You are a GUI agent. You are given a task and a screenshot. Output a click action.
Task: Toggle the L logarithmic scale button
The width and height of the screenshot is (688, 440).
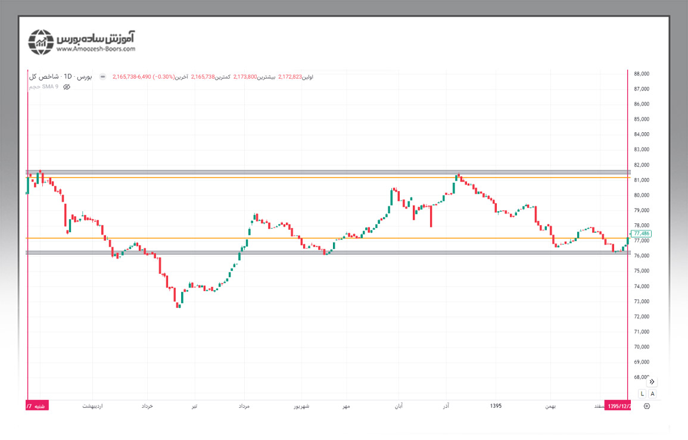coord(642,394)
